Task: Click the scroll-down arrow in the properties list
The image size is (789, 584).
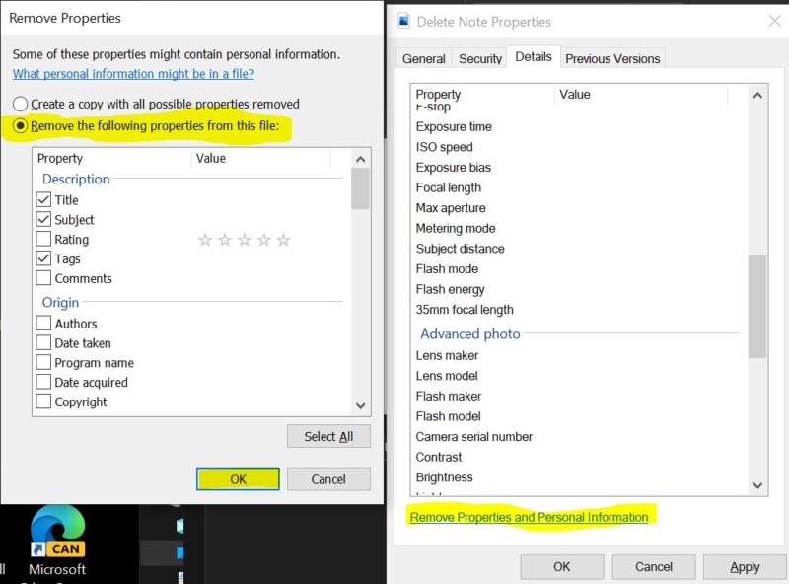Action: click(x=359, y=405)
